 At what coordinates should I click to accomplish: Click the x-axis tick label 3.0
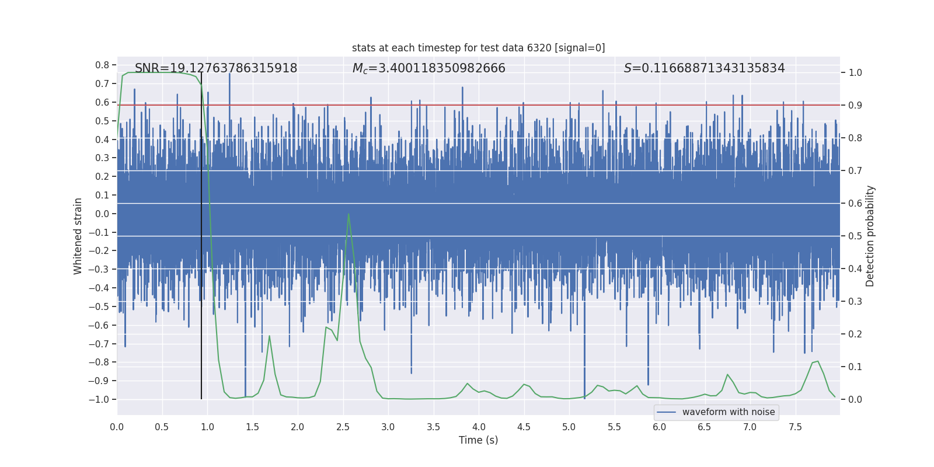(388, 427)
